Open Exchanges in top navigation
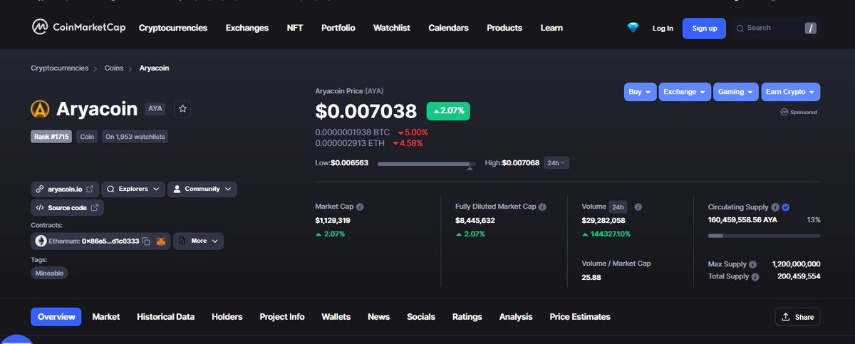855x344 pixels. 247,28
